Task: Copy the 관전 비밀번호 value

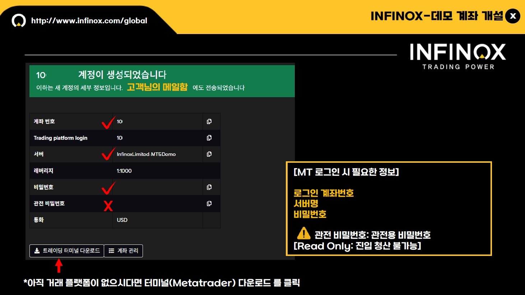Action: (209, 204)
